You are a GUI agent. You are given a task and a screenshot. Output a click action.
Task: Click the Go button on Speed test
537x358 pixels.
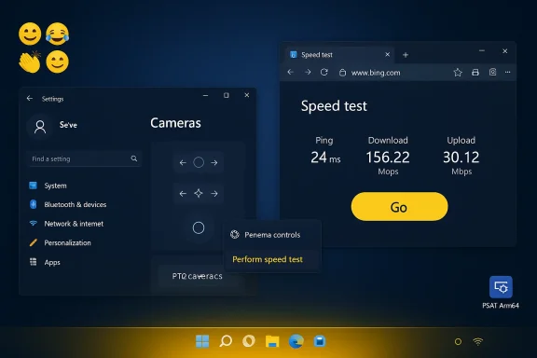tap(399, 207)
